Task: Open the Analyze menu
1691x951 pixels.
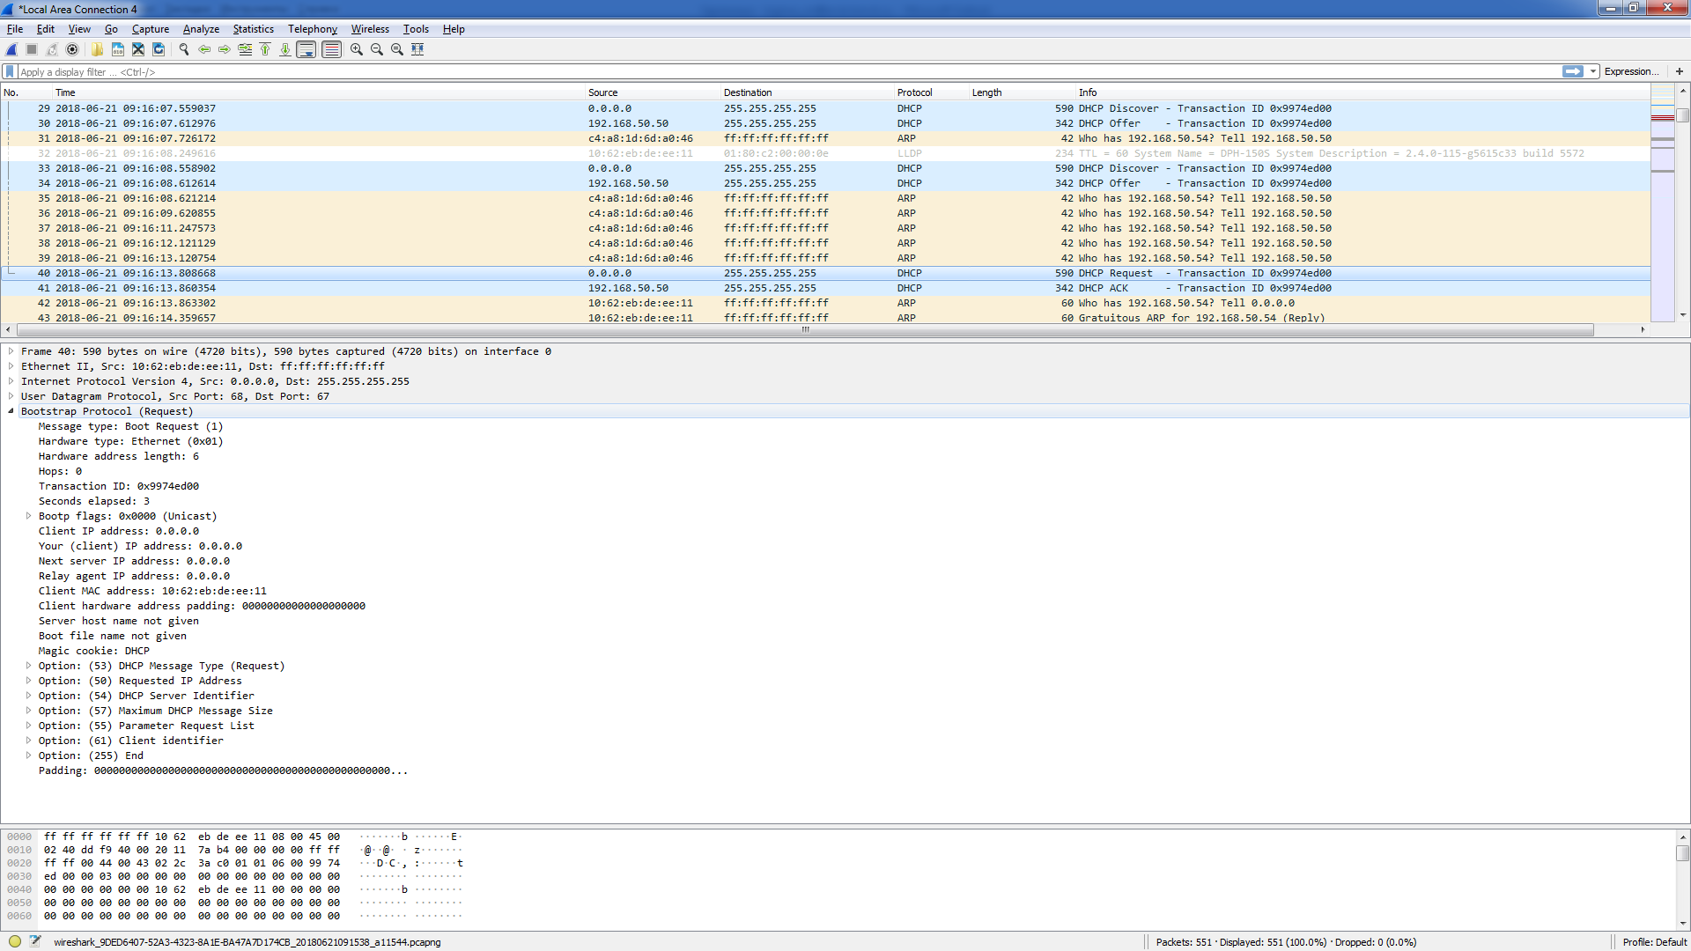Action: click(201, 29)
